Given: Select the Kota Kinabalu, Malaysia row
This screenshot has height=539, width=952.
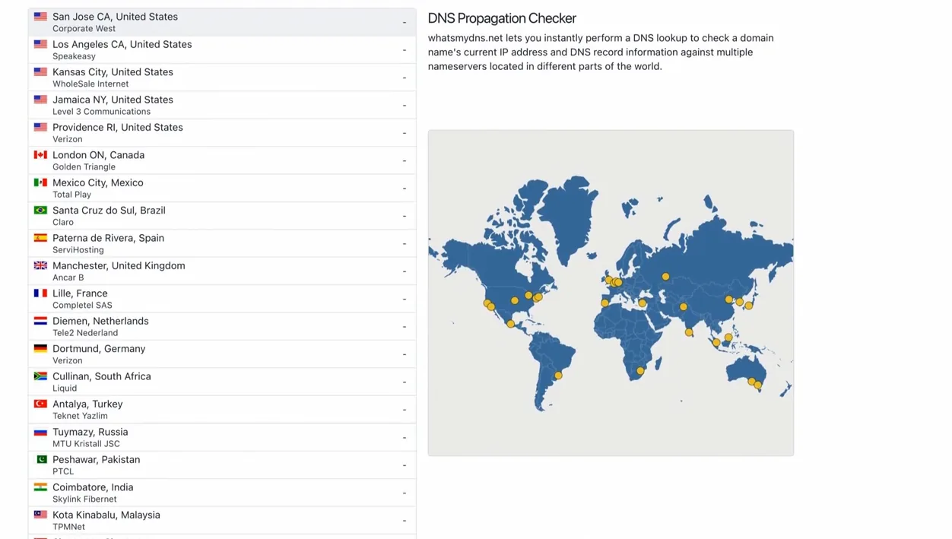Looking at the screenshot, I should pyautogui.click(x=222, y=520).
